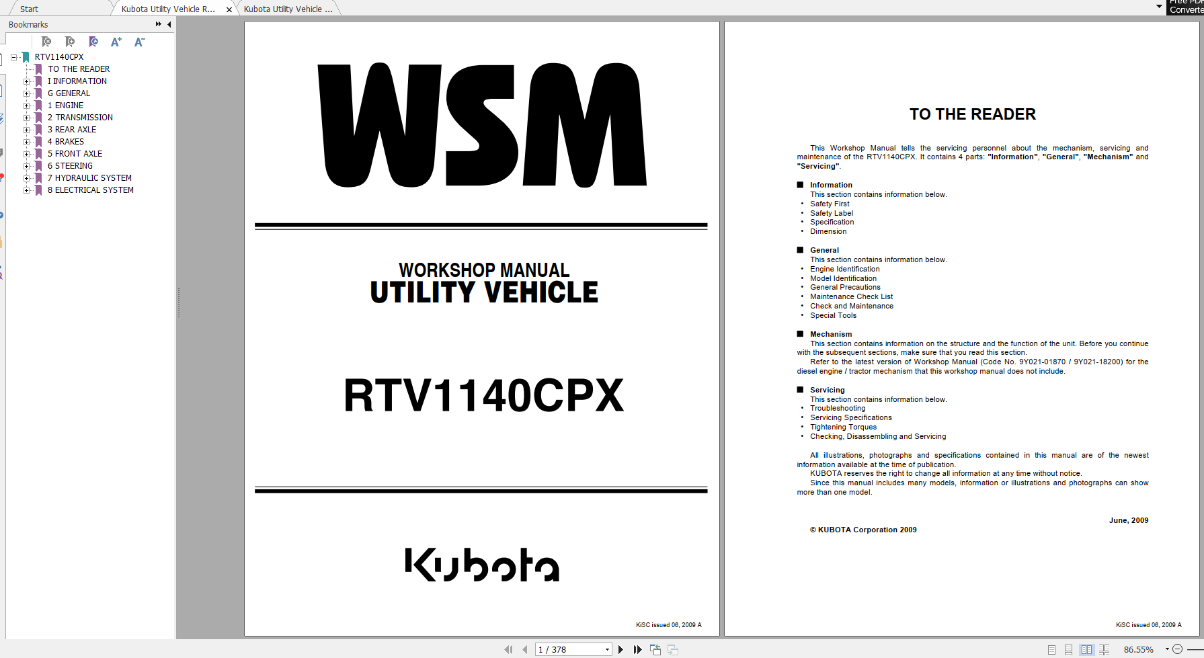Open 6 STEERING bookmark

coord(70,166)
